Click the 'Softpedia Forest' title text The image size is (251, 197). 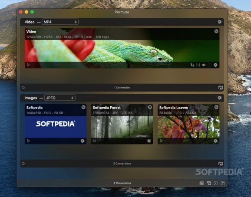107,108
